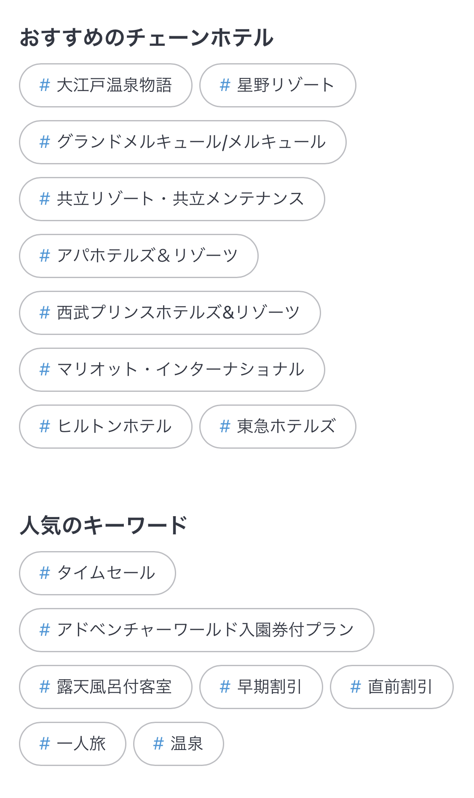Tap the アパホテルズ&リゾーツ chip
This screenshot has width=474, height=798.
tap(139, 256)
